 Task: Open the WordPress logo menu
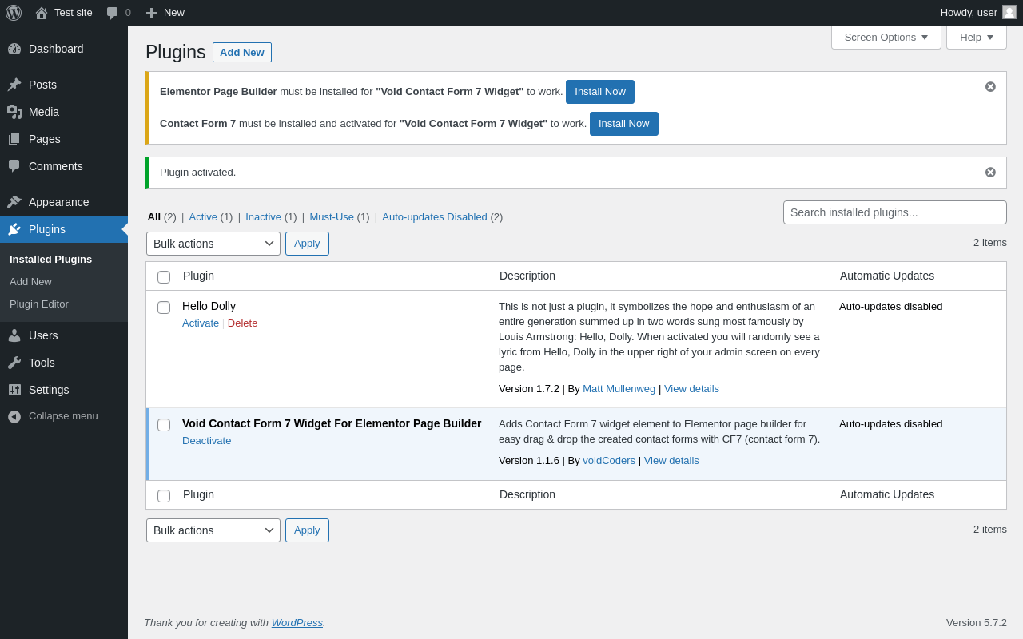(14, 13)
